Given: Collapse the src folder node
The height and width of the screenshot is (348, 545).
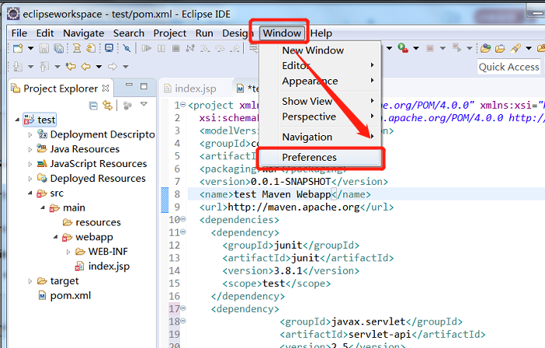Looking at the screenshot, I should pyautogui.click(x=30, y=193).
